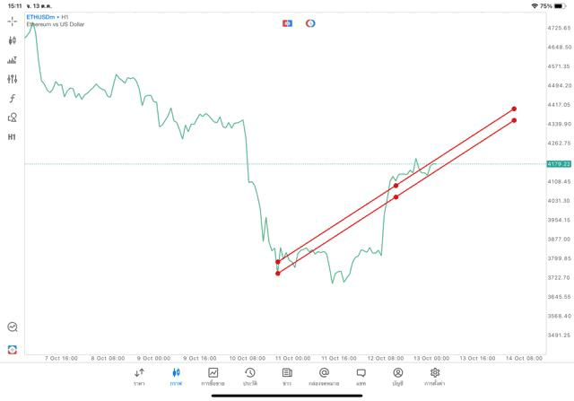This screenshot has height=401, width=574.
Task: Open drawing objects shapes tool
Action: tap(12, 118)
